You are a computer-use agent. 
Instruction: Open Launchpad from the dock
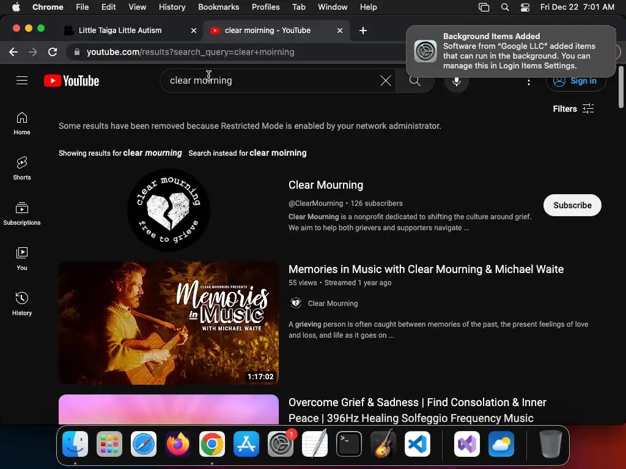109,444
